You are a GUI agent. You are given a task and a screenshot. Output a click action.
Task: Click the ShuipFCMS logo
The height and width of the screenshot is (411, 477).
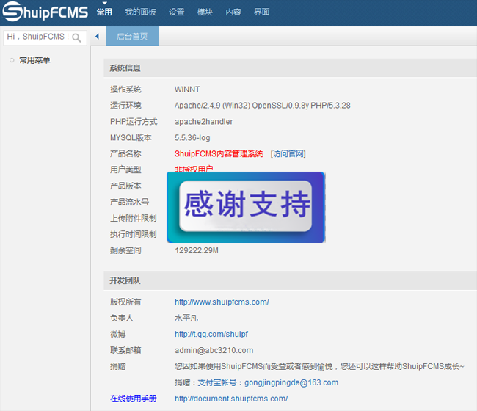click(x=45, y=12)
